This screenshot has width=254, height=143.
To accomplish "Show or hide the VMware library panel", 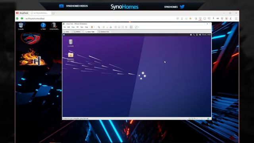I will pyautogui.click(x=115, y=27).
